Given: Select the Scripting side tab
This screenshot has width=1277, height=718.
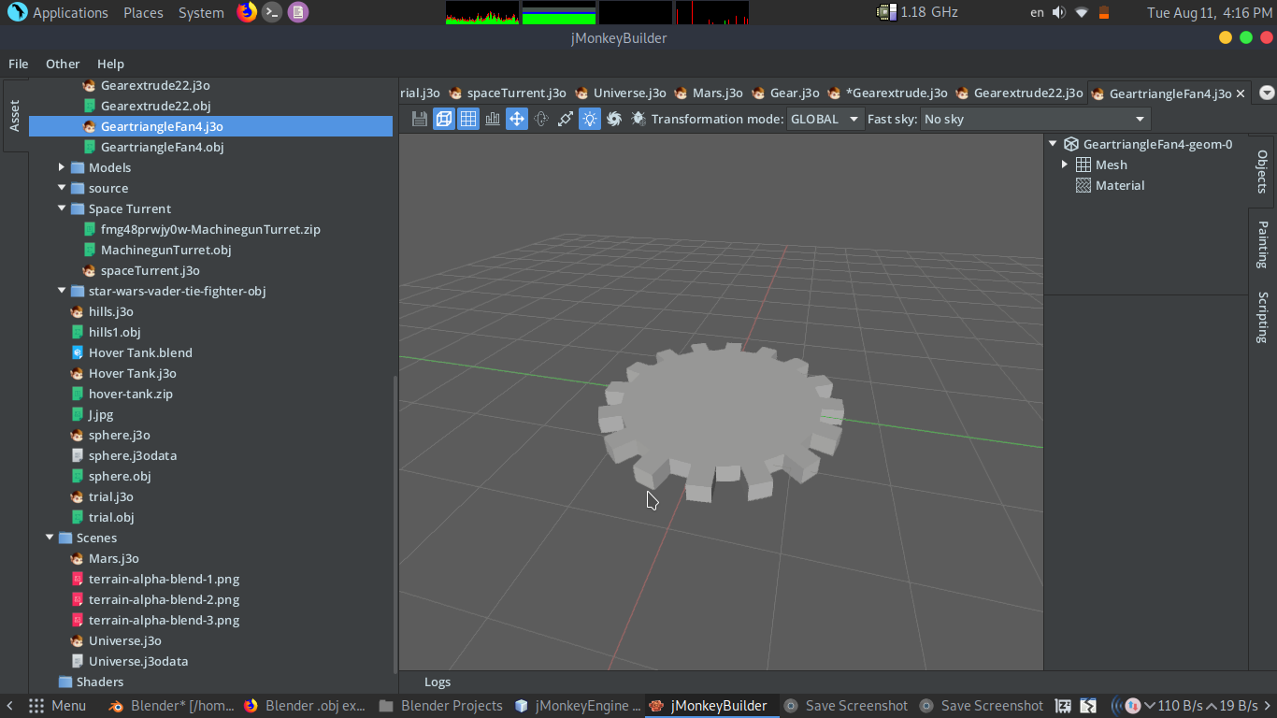Looking at the screenshot, I should tap(1262, 317).
